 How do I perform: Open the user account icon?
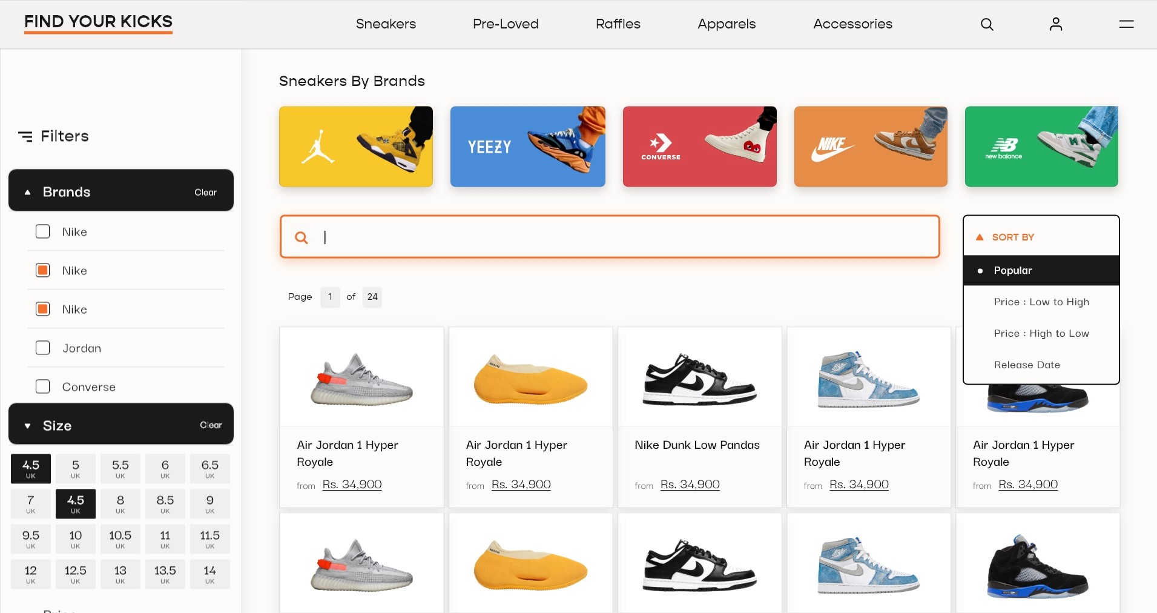1056,24
